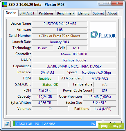The width and height of the screenshot is (126, 131).
Task: Click the Launch Date value January 2014
Action: point(60,42)
